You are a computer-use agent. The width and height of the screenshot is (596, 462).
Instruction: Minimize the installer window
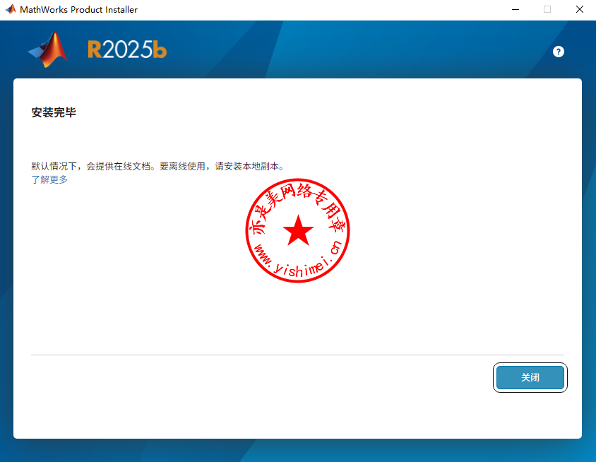514,10
